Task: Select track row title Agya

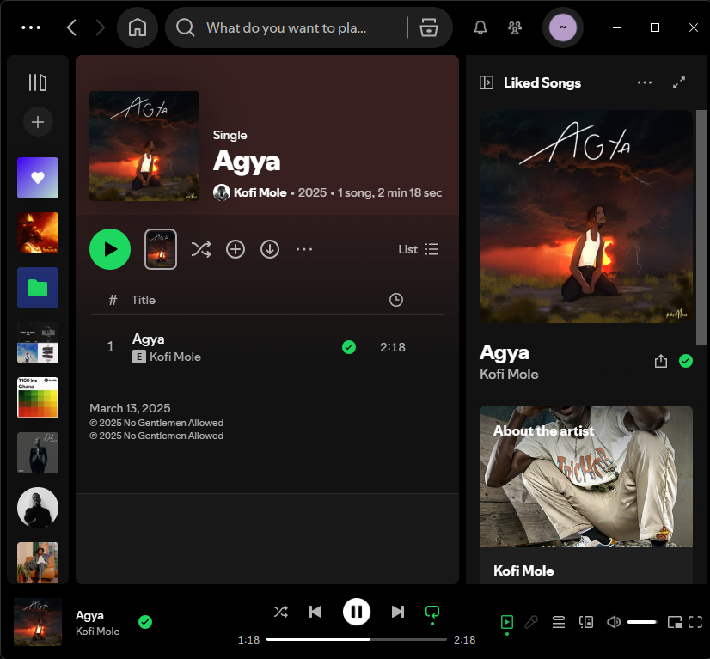Action: [149, 339]
